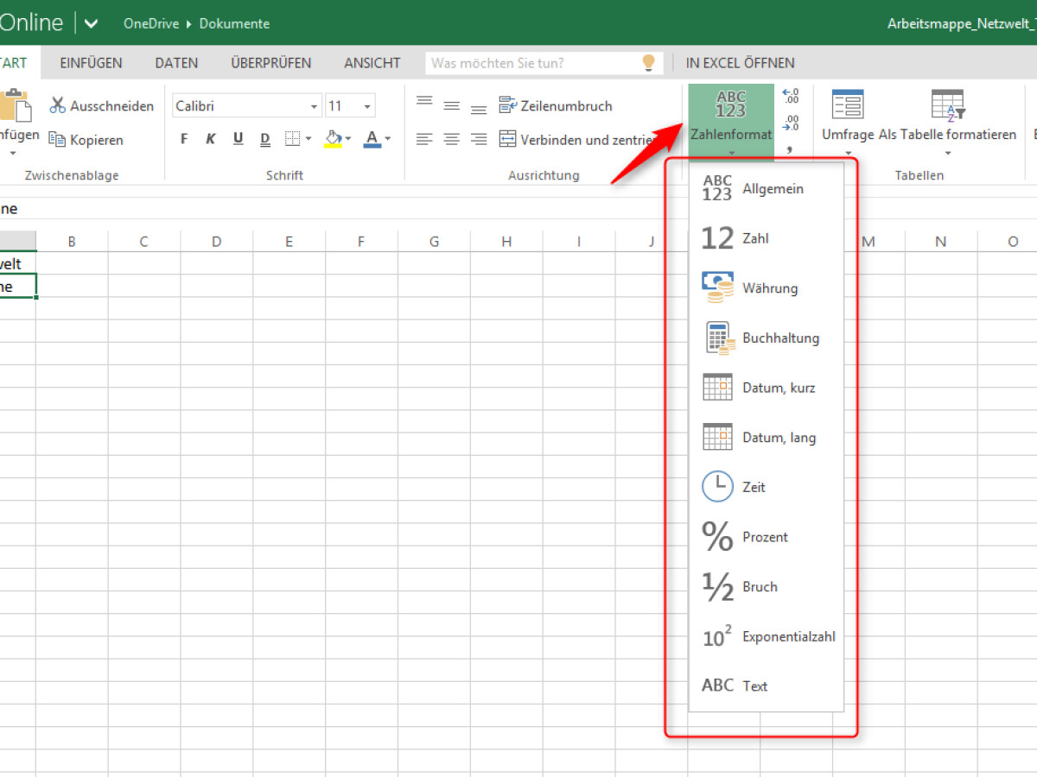Expand the font size 11 dropdown
The height and width of the screenshot is (777, 1037).
click(x=367, y=106)
